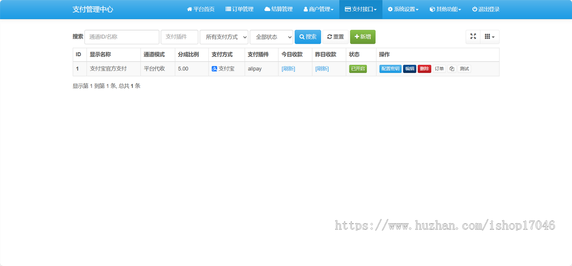Click the 通道ID/名称 search field
The image size is (572, 266).
tap(122, 37)
